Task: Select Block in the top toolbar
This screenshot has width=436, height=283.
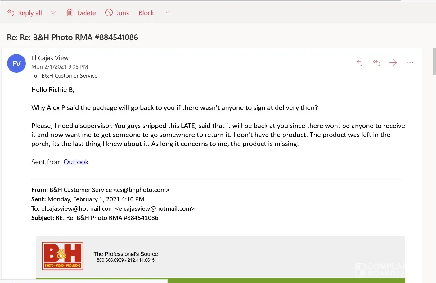Action: tap(146, 13)
